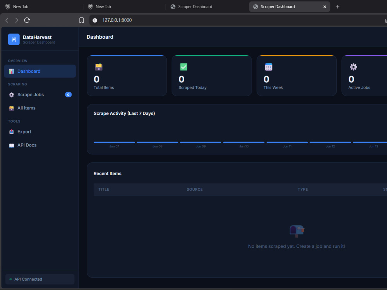Click the DataHarvest spider logo icon

pyautogui.click(x=14, y=39)
